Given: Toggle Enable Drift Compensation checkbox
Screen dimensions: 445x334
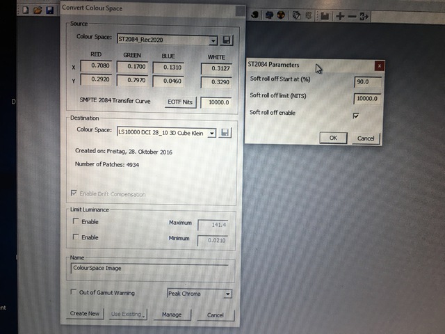Looking at the screenshot, I should point(74,193).
